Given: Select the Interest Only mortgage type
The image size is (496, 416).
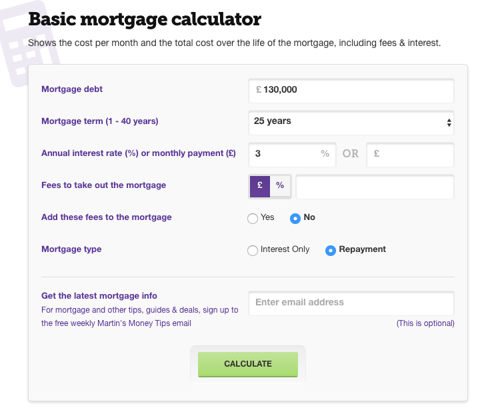Looking at the screenshot, I should [x=253, y=250].
